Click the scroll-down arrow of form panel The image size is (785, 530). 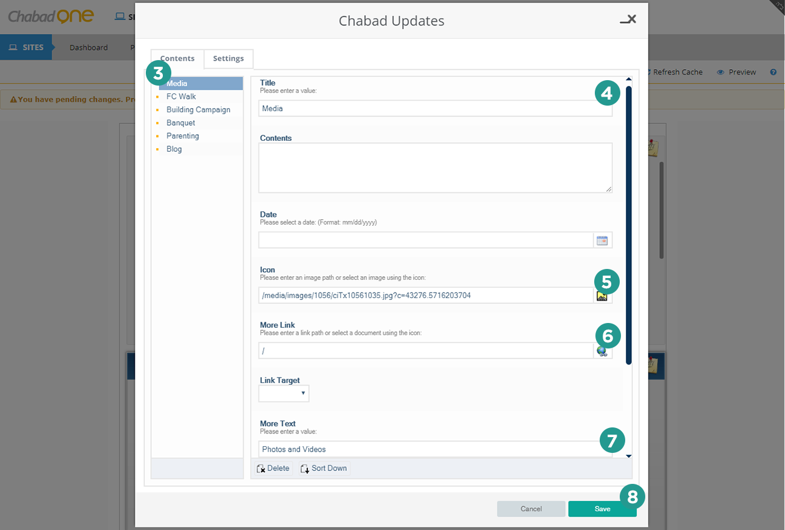coord(629,456)
